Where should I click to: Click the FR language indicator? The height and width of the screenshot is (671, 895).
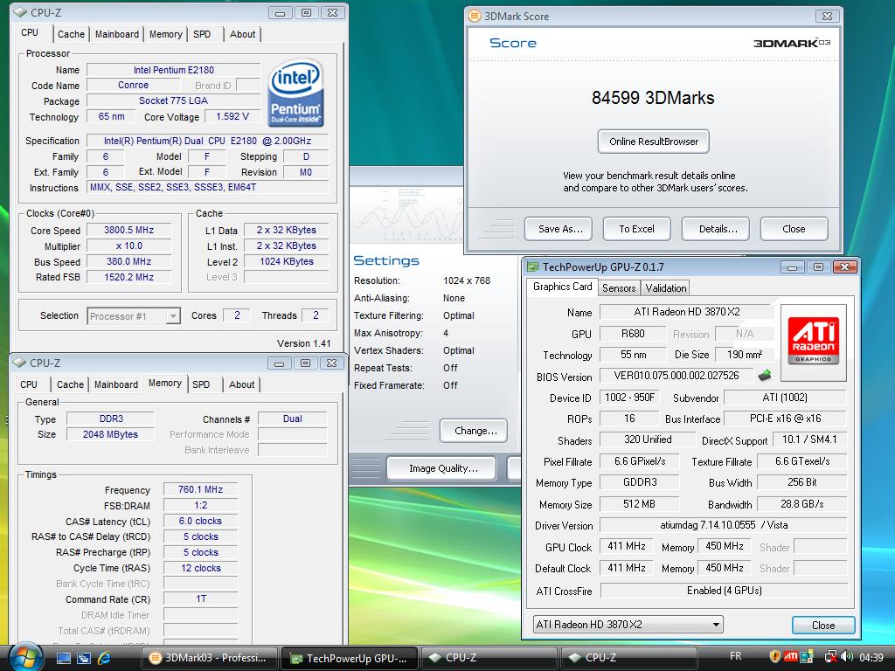(736, 657)
